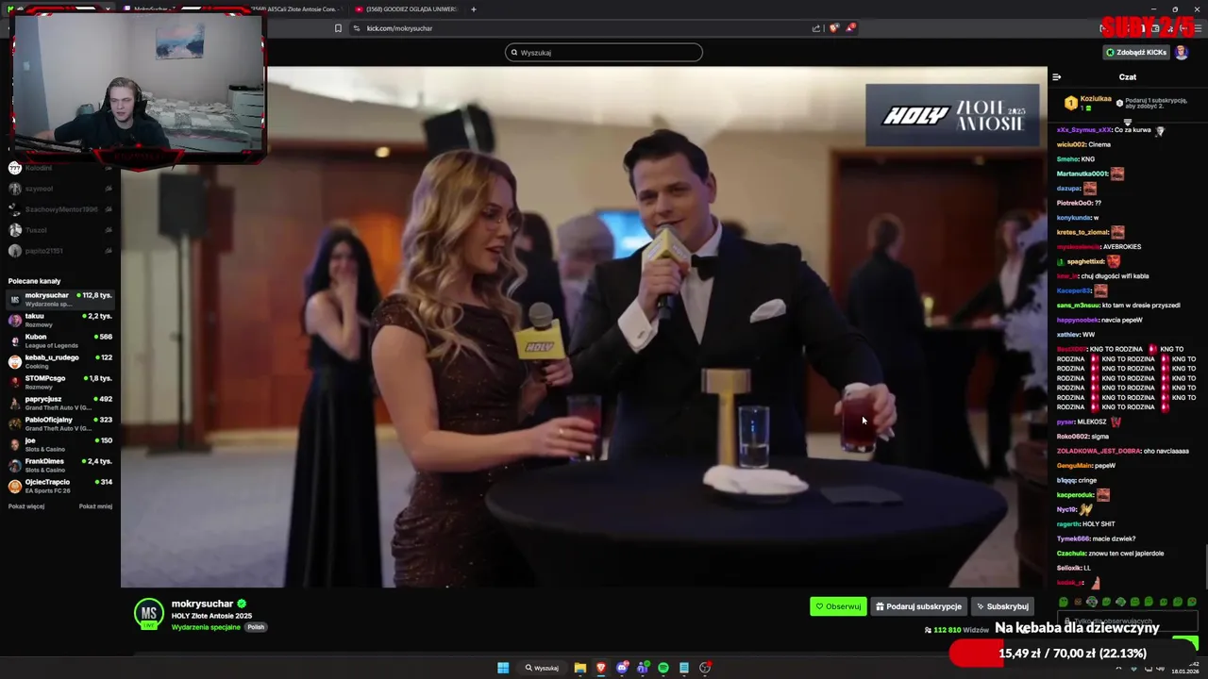Open STOMPcsgo channel from sidebar

click(x=60, y=382)
